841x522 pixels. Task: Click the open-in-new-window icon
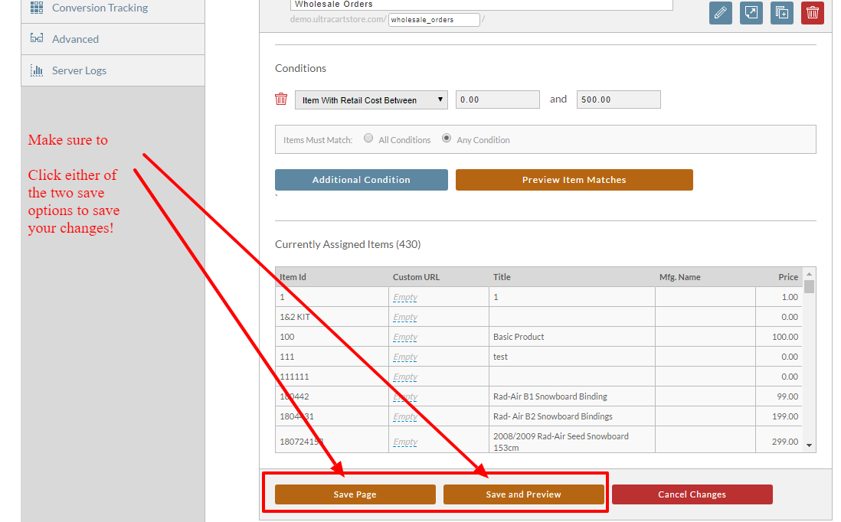coord(751,13)
